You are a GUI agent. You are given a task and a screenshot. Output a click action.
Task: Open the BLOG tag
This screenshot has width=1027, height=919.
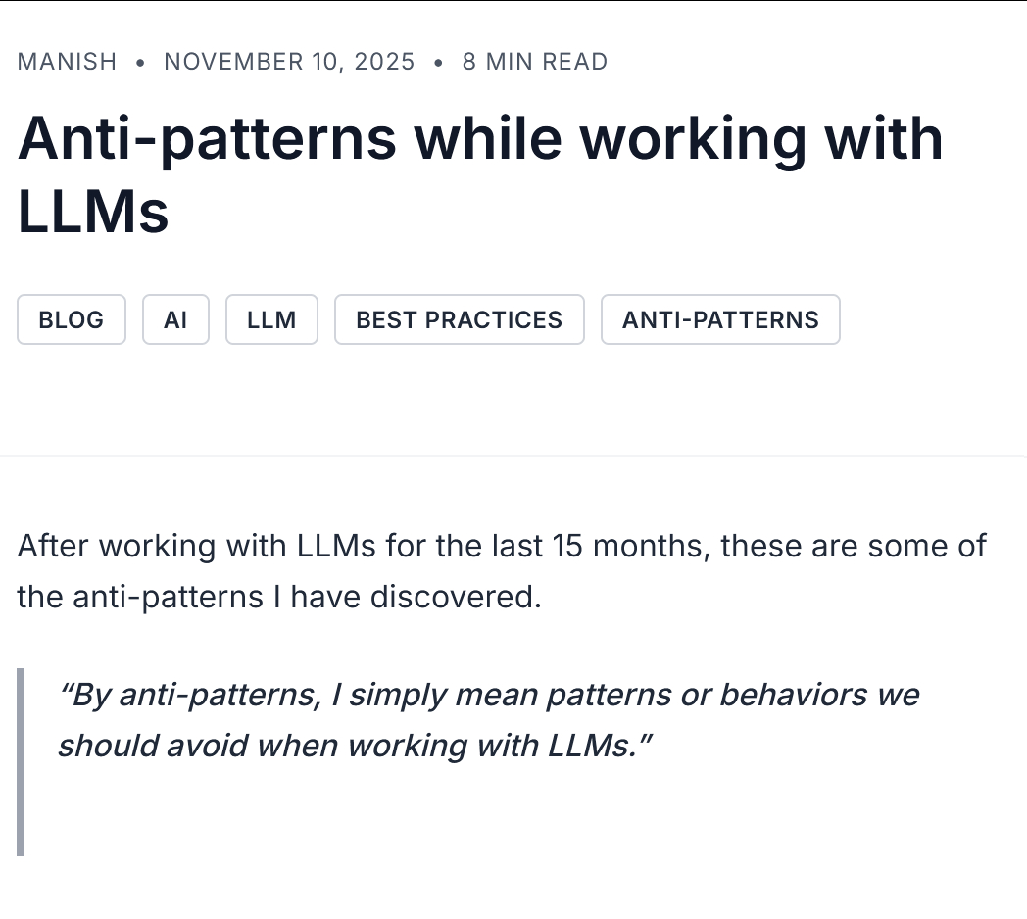tap(71, 319)
